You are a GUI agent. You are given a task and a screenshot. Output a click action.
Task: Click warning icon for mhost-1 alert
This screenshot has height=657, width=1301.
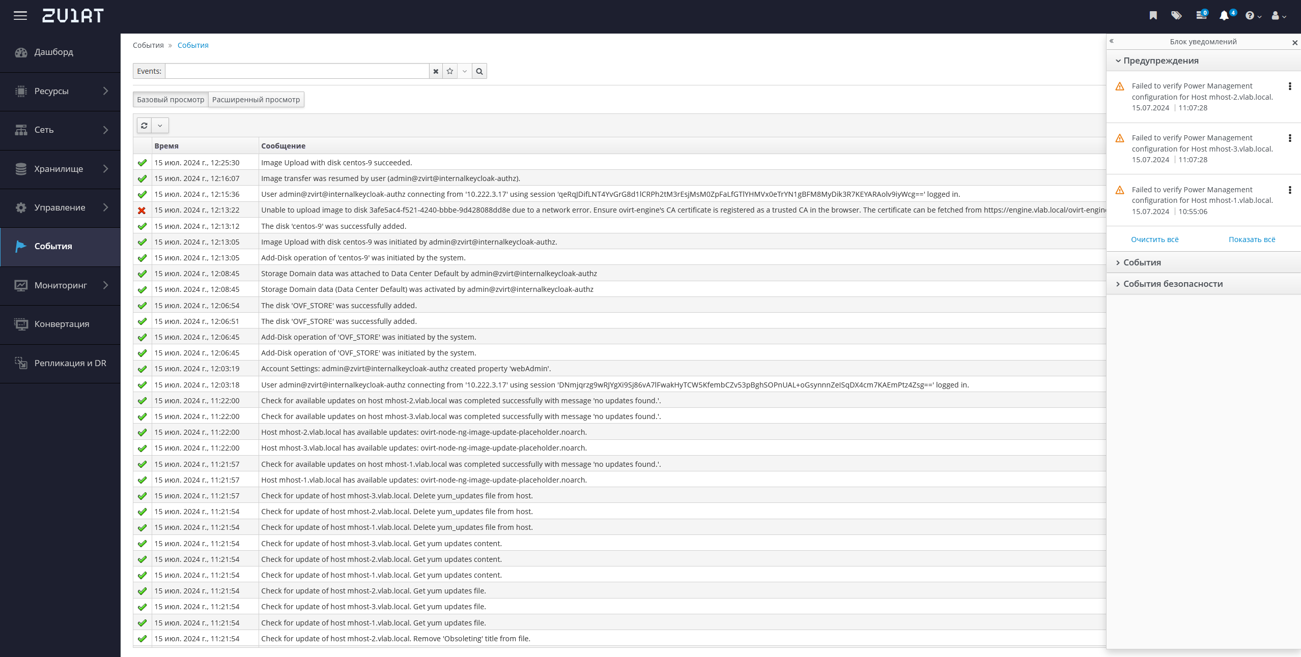point(1120,190)
